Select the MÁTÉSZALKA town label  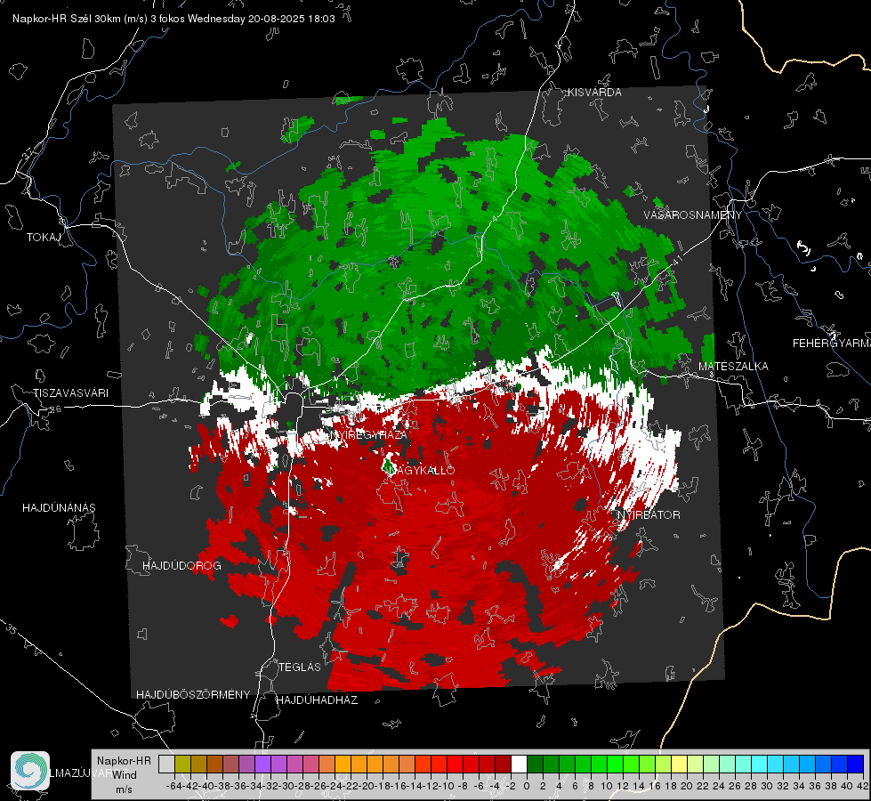tap(733, 367)
